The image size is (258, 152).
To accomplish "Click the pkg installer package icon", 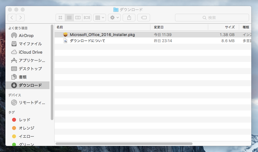I will point(65,35).
